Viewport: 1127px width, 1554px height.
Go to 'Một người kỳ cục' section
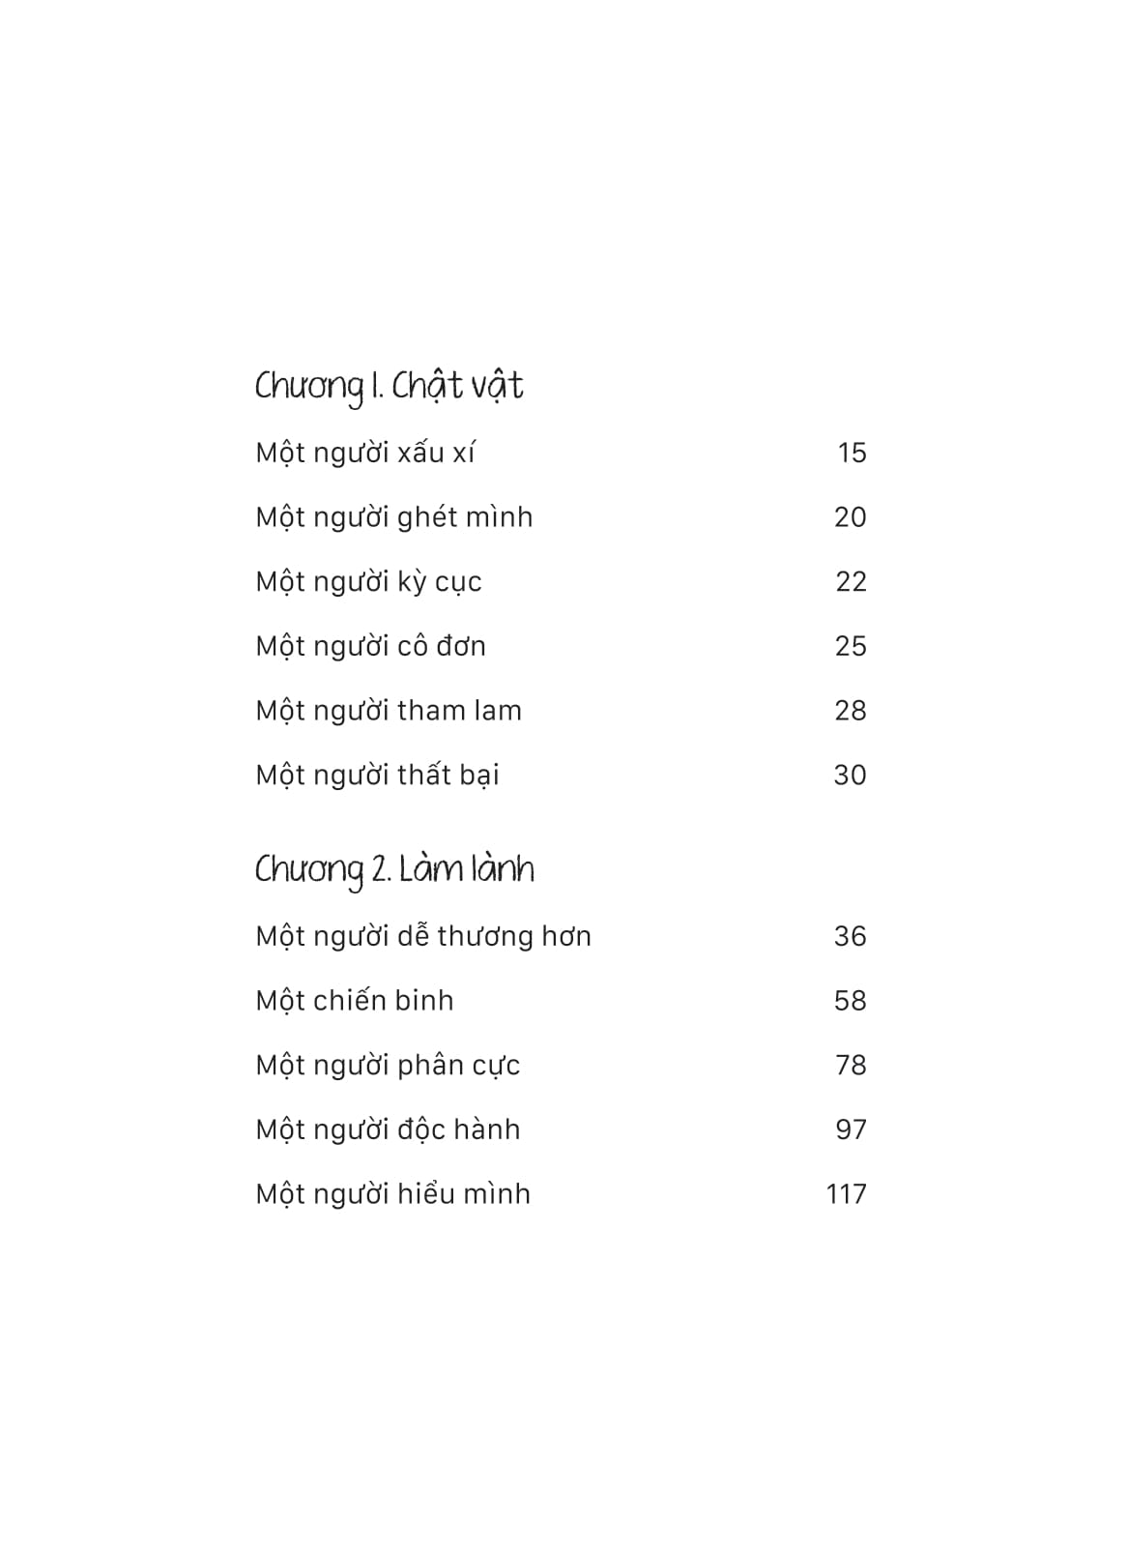368,582
